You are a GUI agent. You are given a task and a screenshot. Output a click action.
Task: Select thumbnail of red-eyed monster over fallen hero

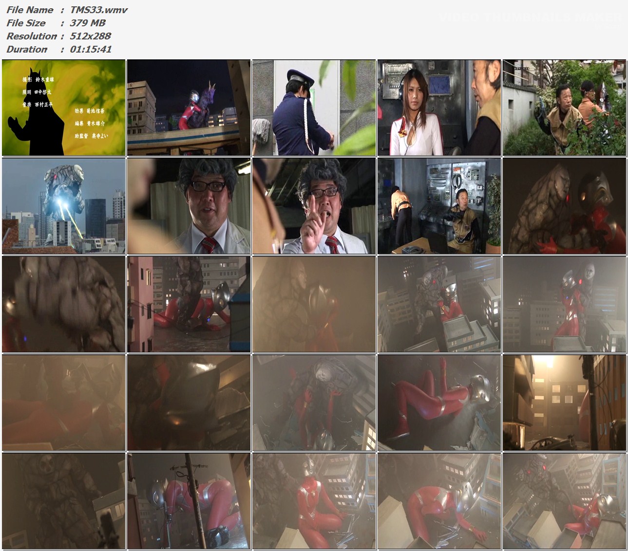pyautogui.click(x=565, y=501)
